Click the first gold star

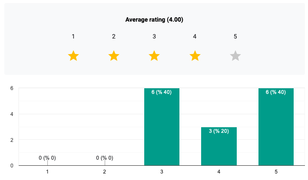click(73, 56)
